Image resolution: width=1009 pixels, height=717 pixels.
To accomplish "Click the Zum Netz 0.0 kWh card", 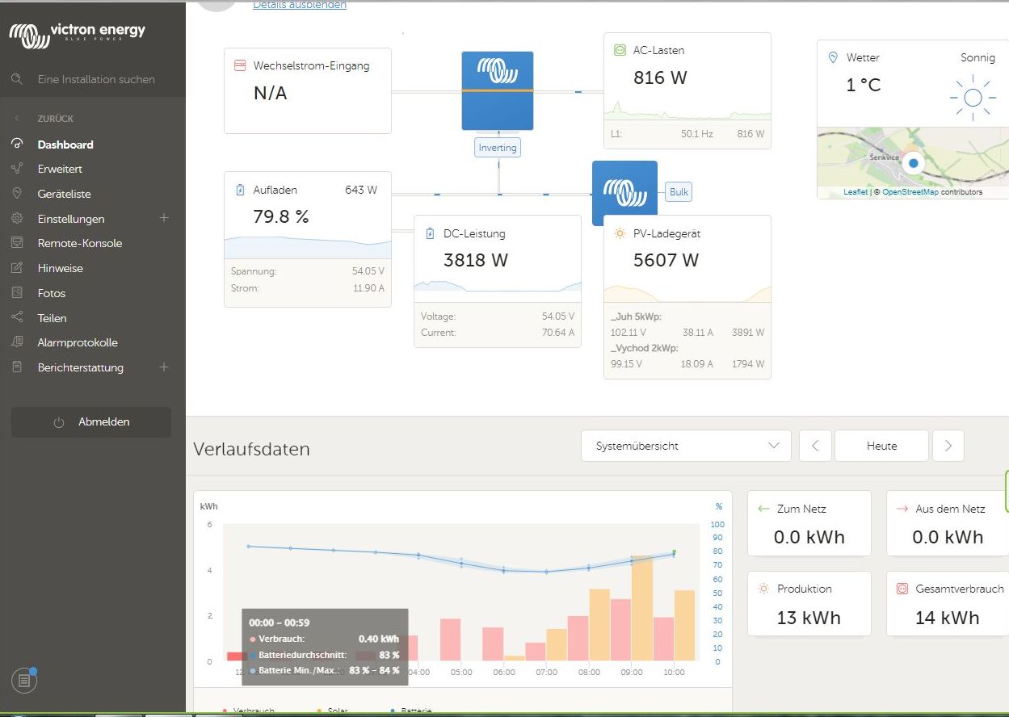I will (809, 523).
